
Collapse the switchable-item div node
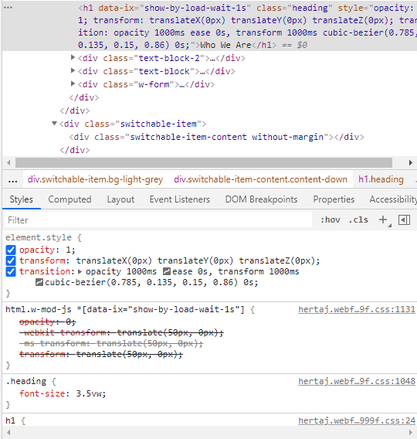click(54, 123)
